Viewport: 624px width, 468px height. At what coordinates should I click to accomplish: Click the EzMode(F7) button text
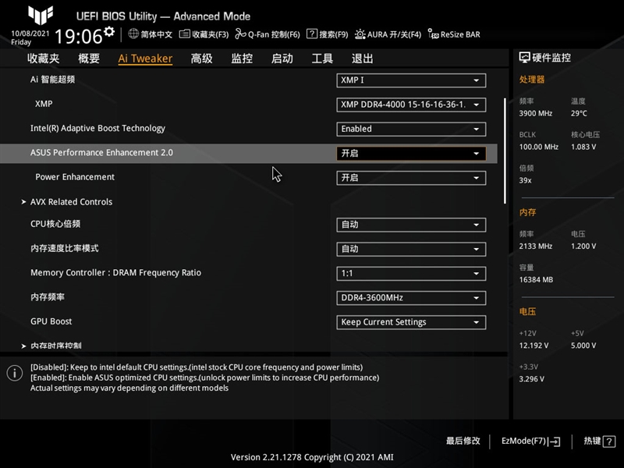click(523, 441)
